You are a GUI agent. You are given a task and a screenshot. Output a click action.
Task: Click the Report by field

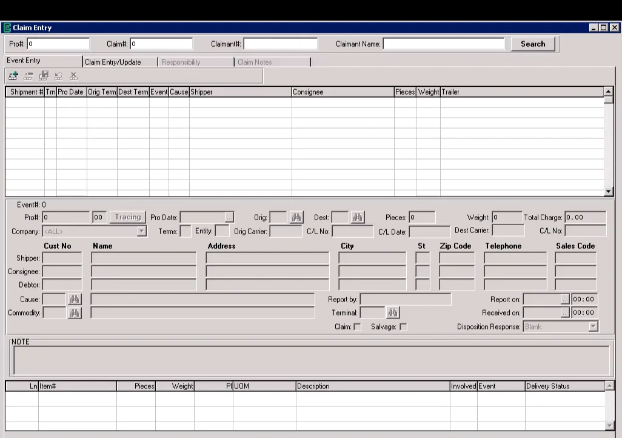point(406,300)
